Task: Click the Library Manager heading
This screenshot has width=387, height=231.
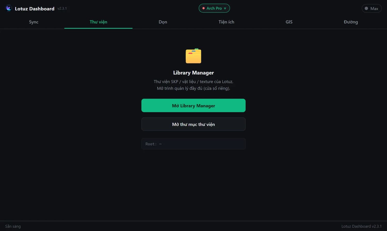Action: 193,73
